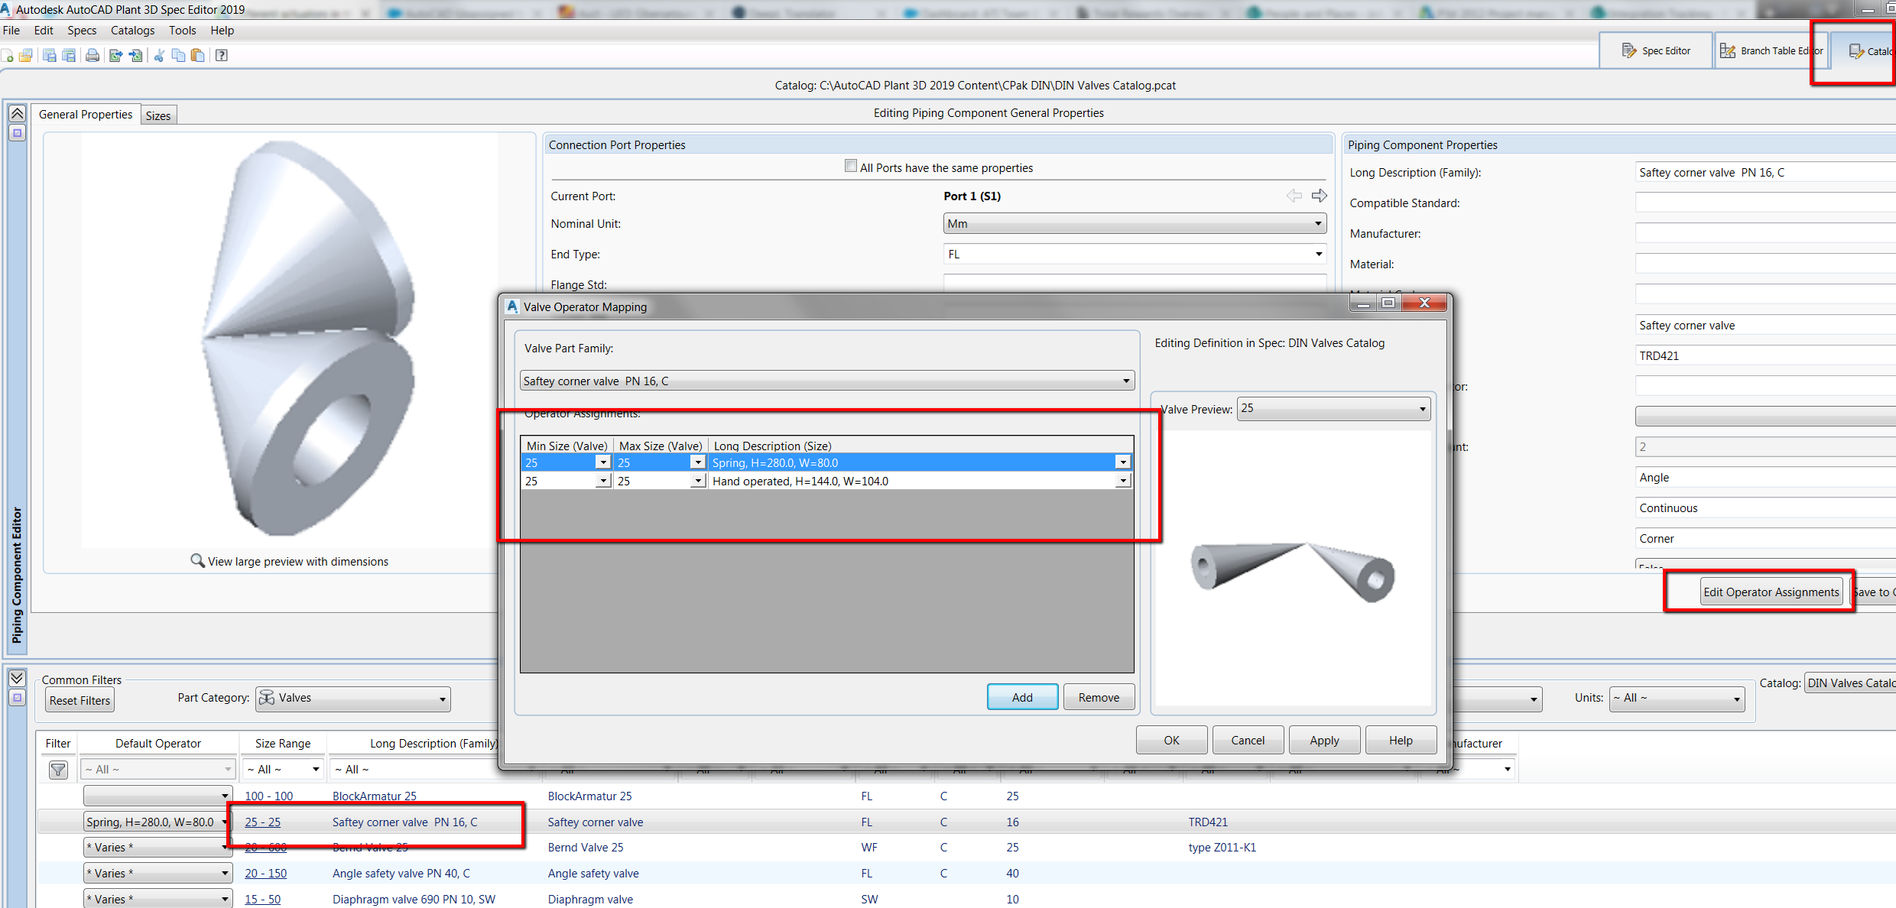Click the 15 - 50 size range link
The image size is (1896, 908).
(262, 899)
